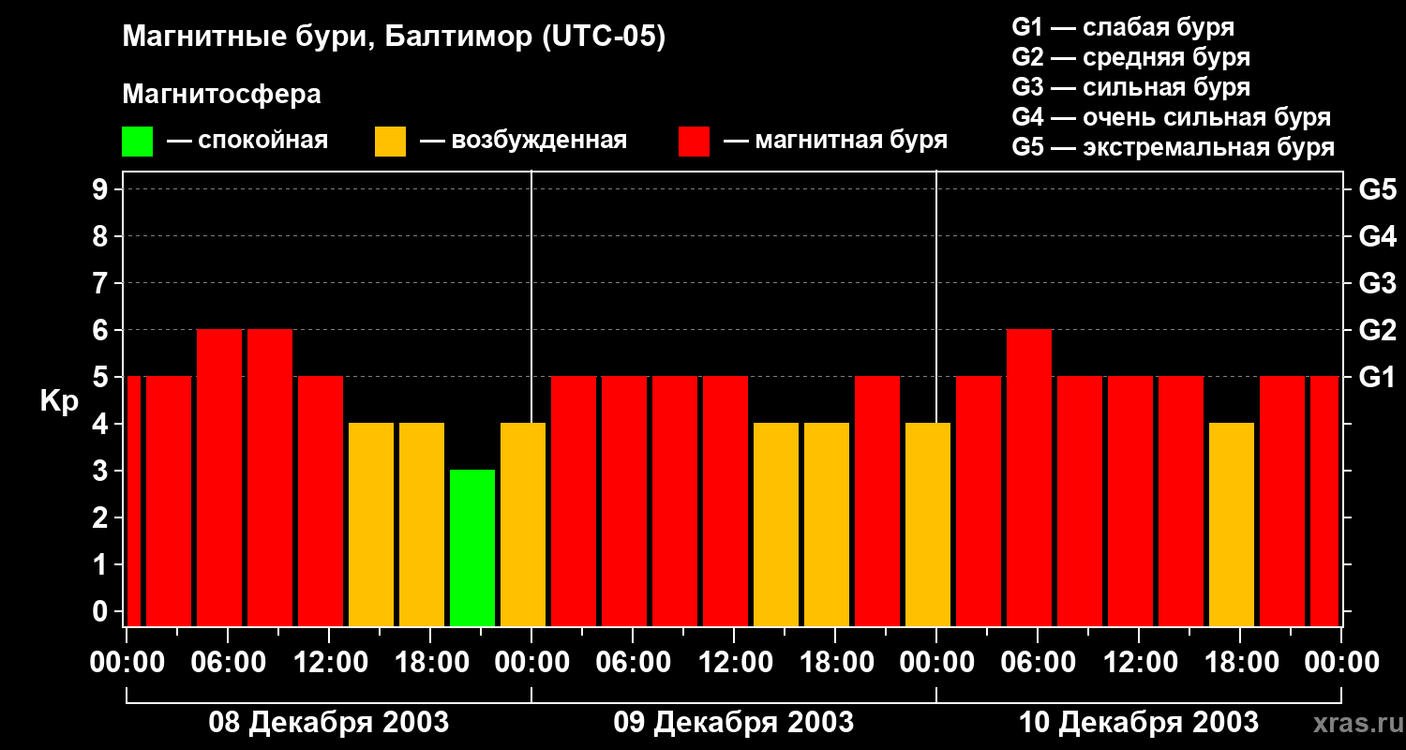Click the Kp value 9 on the left axis
Viewport: 1406px width, 750px height.
click(102, 189)
